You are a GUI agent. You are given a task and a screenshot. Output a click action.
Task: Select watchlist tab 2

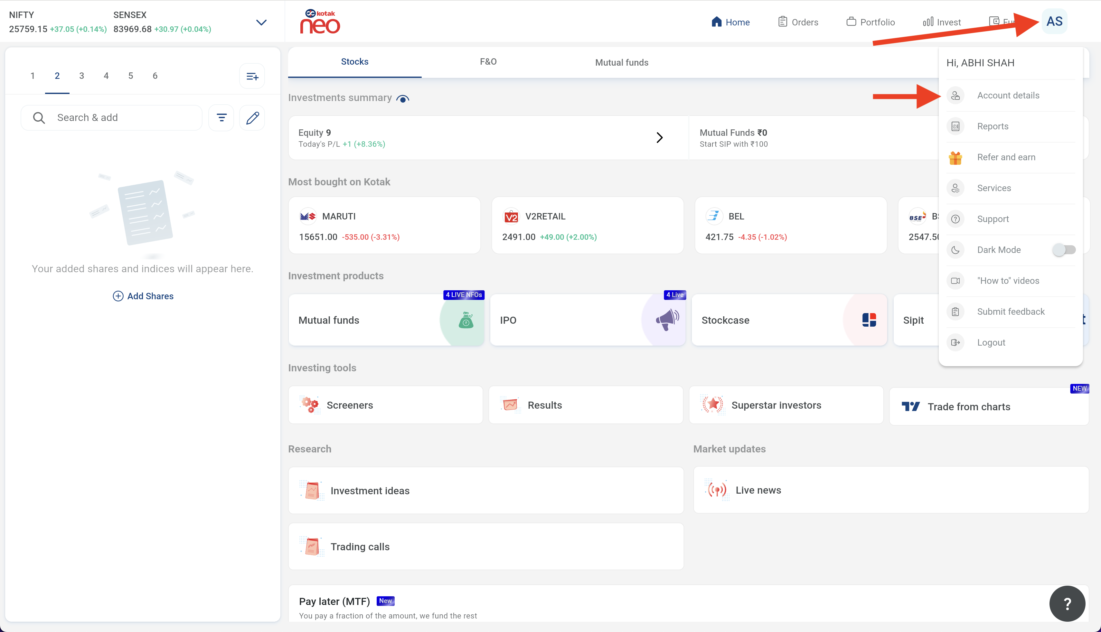point(57,76)
